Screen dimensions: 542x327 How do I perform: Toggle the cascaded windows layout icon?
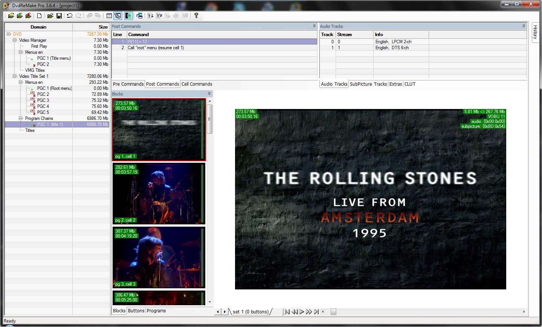[118, 15]
